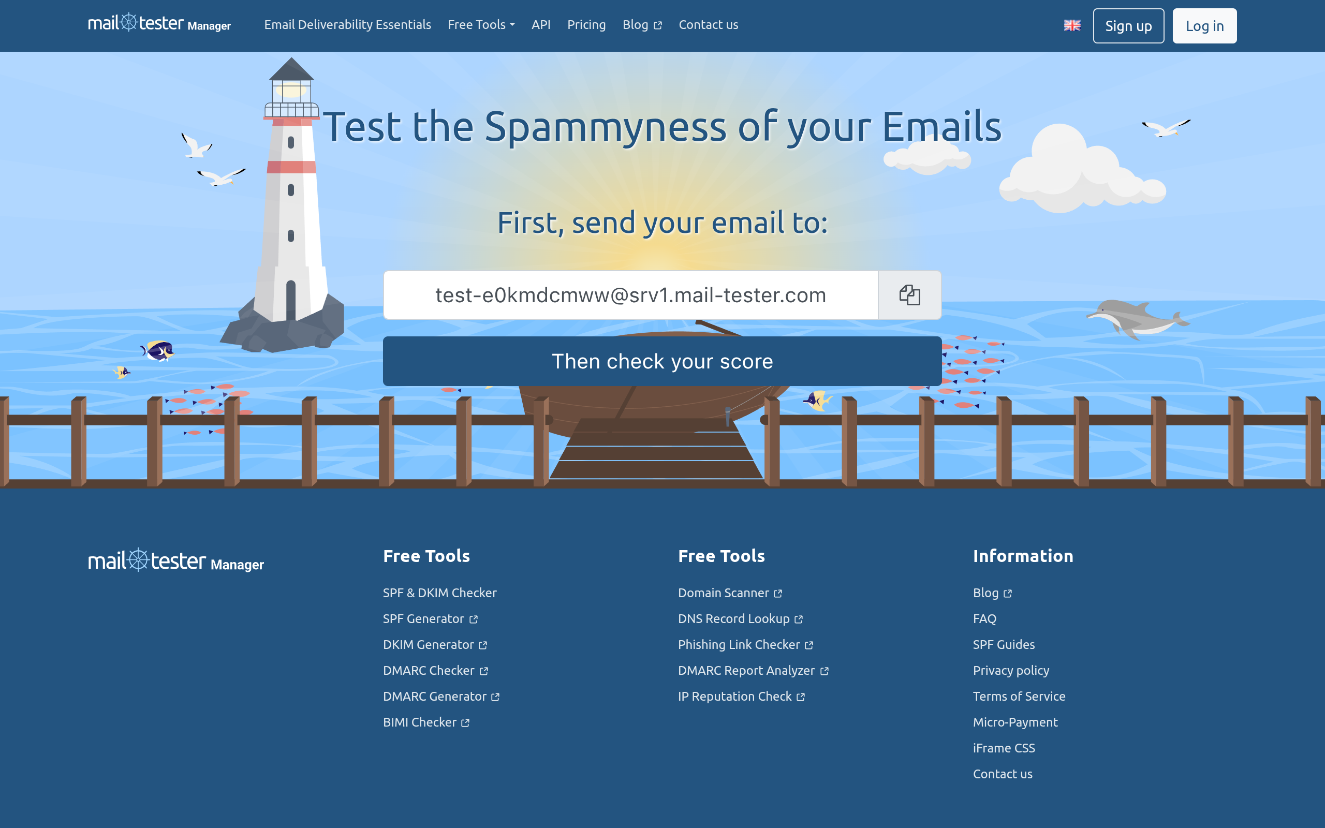The height and width of the screenshot is (828, 1325).
Task: Open DMARC Report Analyzer link
Action: pos(753,670)
